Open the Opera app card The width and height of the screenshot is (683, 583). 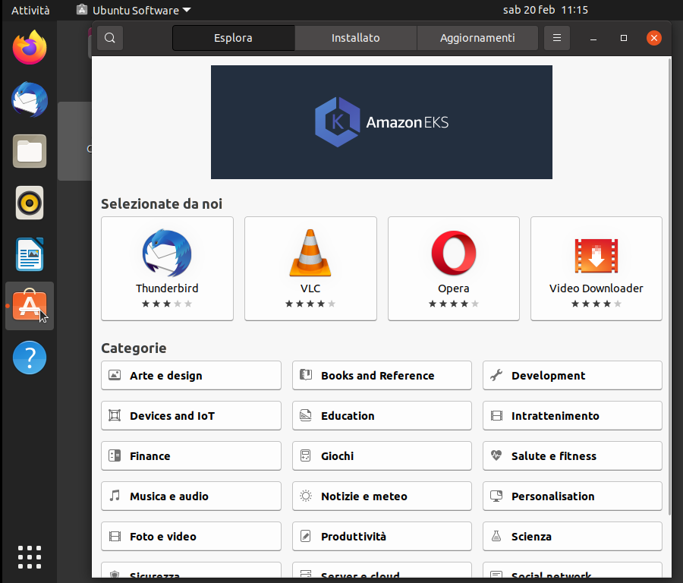coord(454,269)
